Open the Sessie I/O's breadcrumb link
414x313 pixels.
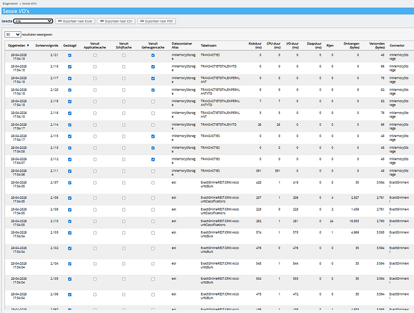29,4
